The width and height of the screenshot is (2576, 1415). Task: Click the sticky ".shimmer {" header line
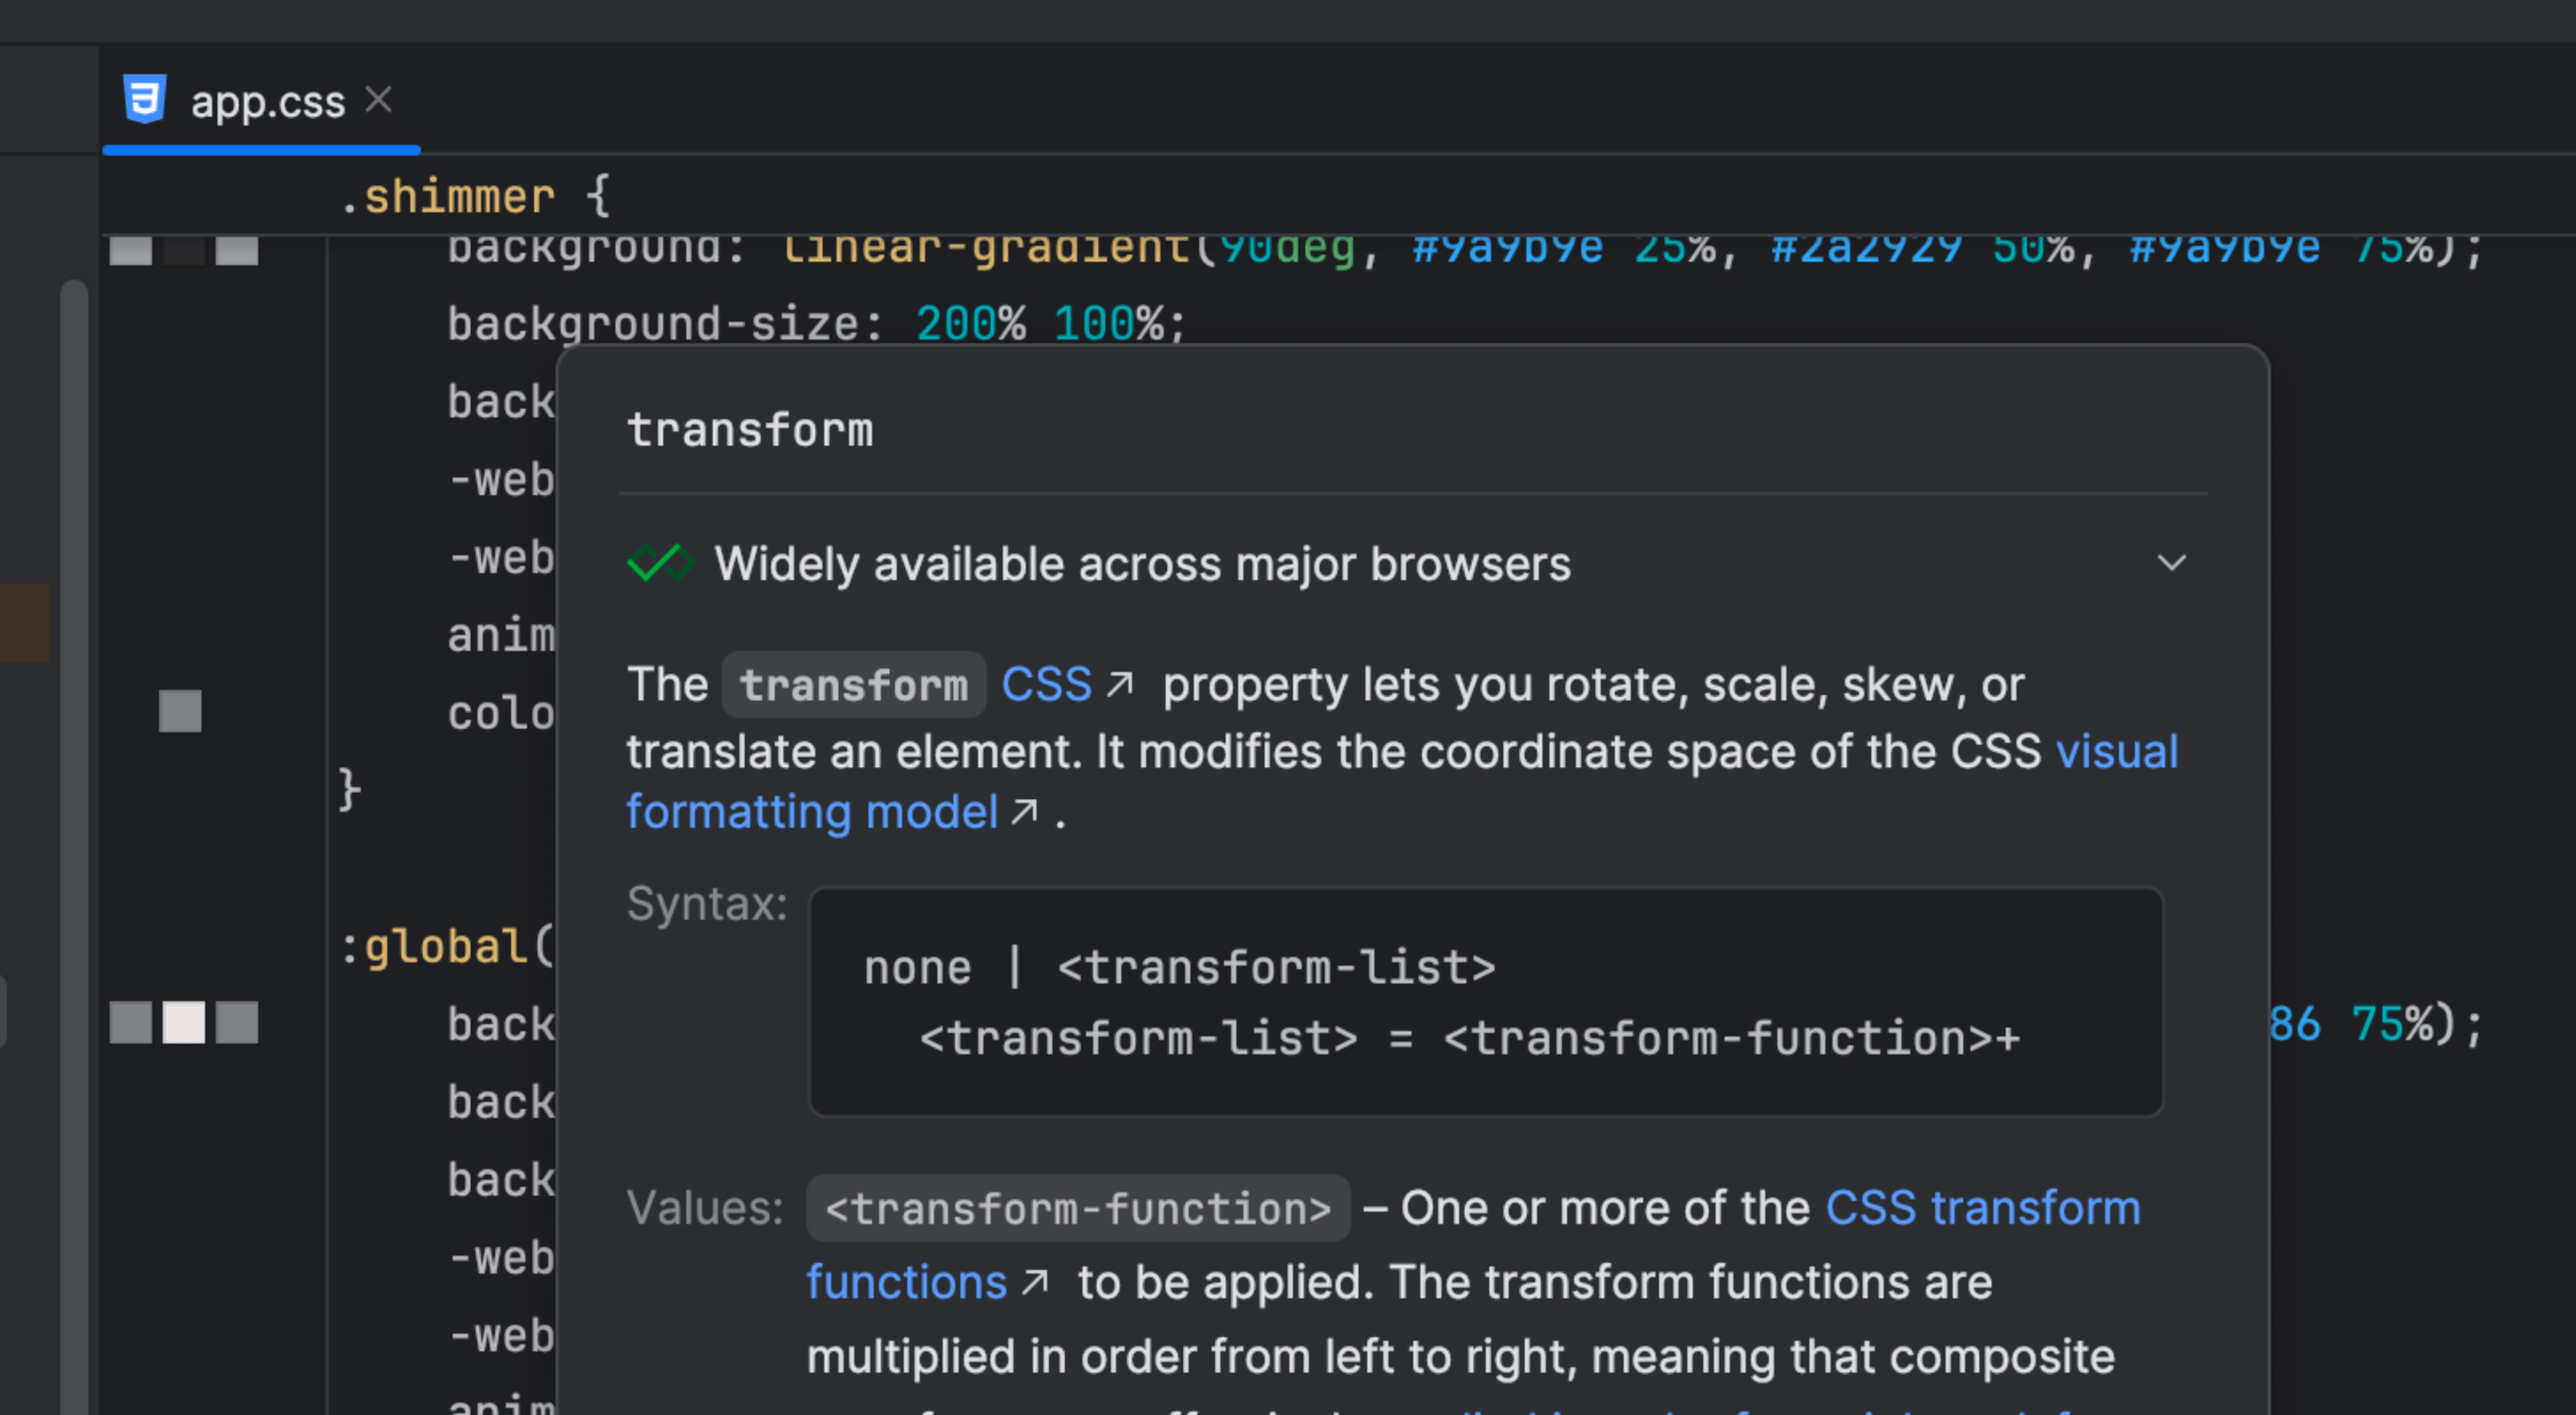pyautogui.click(x=476, y=196)
